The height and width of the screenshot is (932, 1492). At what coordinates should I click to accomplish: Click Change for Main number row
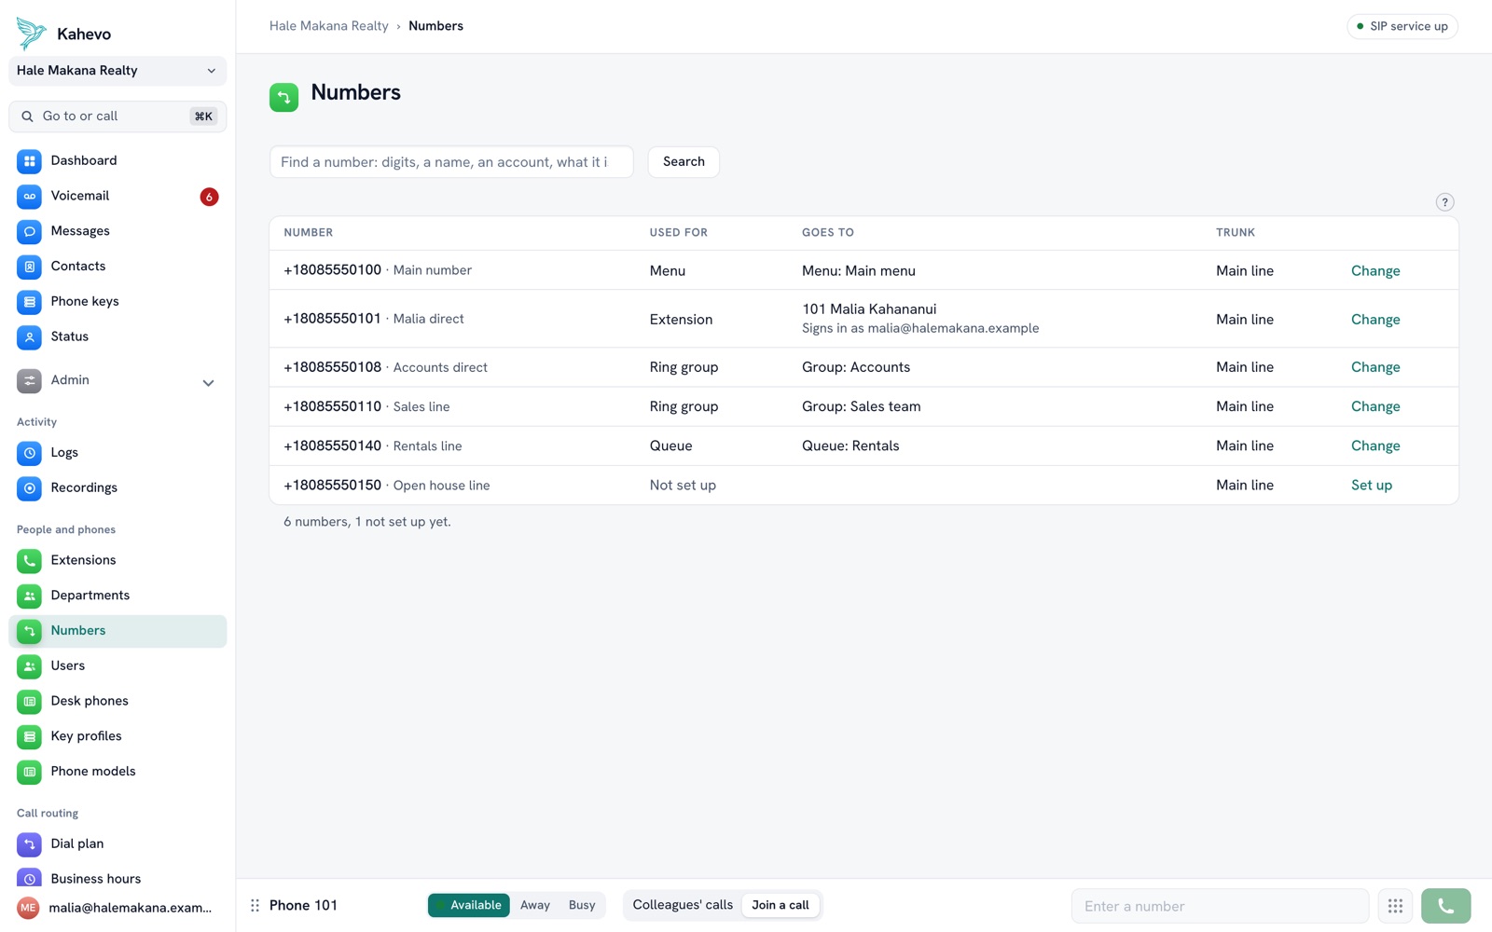tap(1375, 271)
